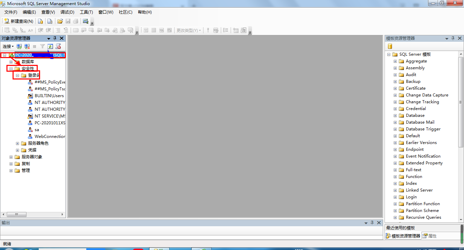The image size is (464, 250).
Task: Open the 调试(D) menu
Action: (x=67, y=12)
